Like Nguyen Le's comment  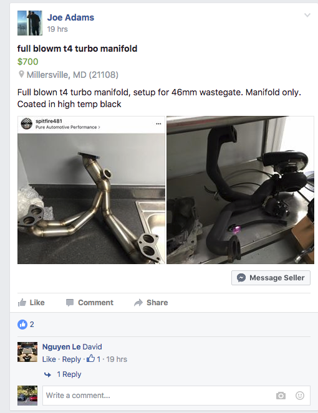pyautogui.click(x=49, y=359)
